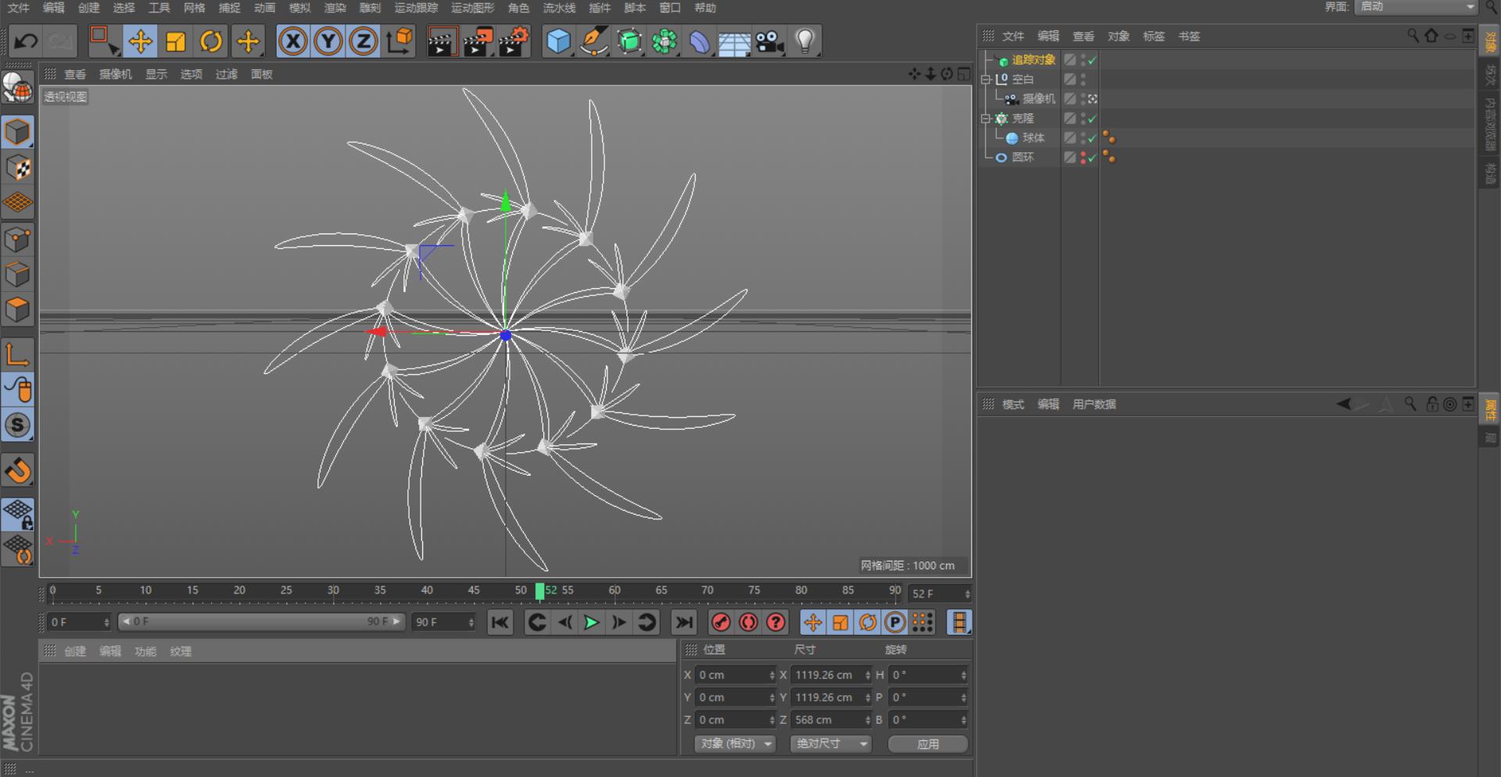Go to start of animation
Screen dimensions: 1501x777
click(500, 622)
